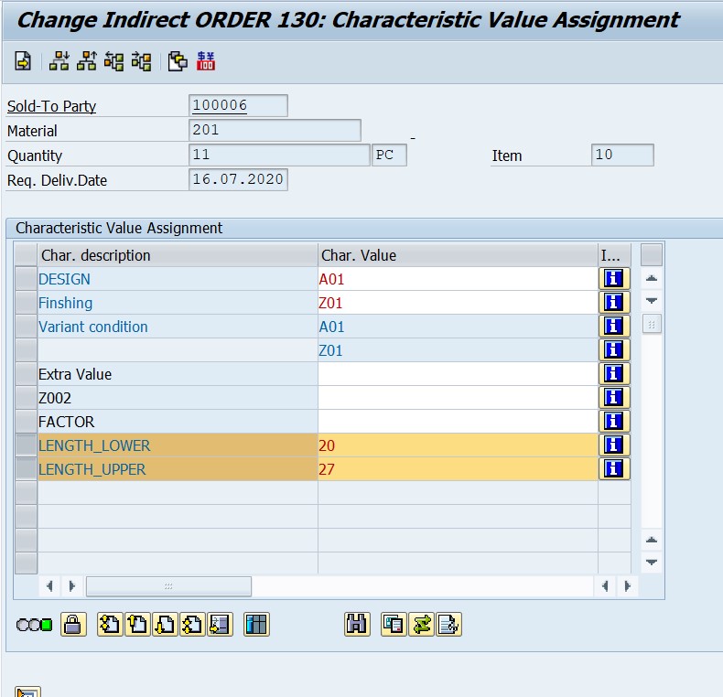
Task: Select the Variant condition row selector
Action: click(x=26, y=327)
